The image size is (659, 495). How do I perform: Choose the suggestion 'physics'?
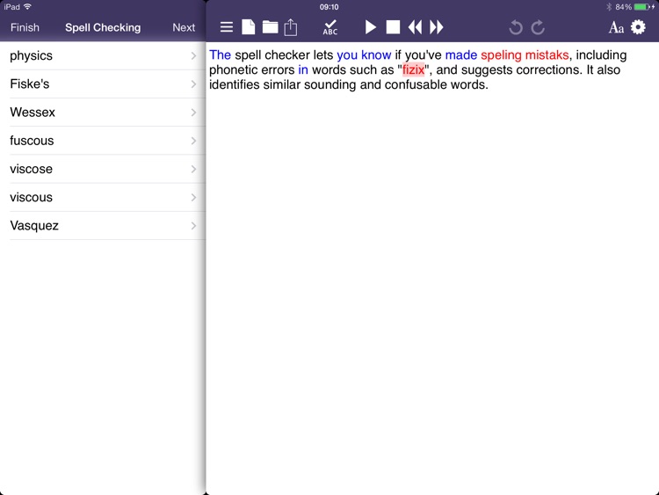pos(103,55)
